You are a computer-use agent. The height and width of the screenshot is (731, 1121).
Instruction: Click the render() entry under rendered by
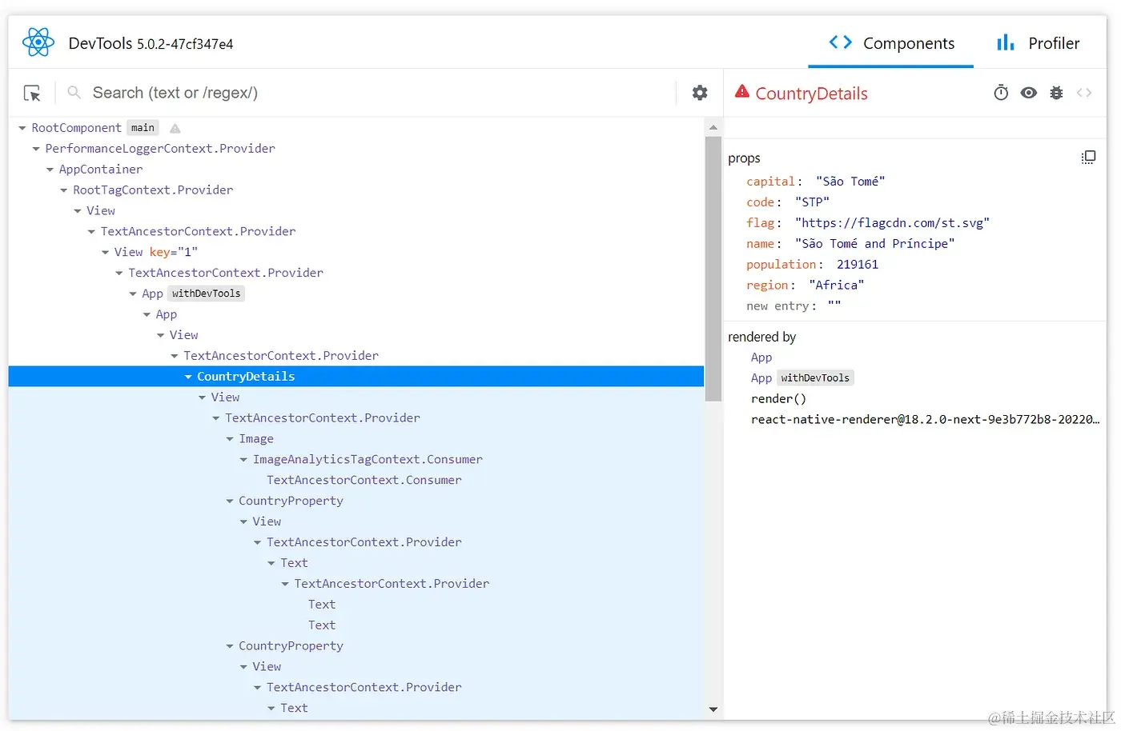[778, 399]
